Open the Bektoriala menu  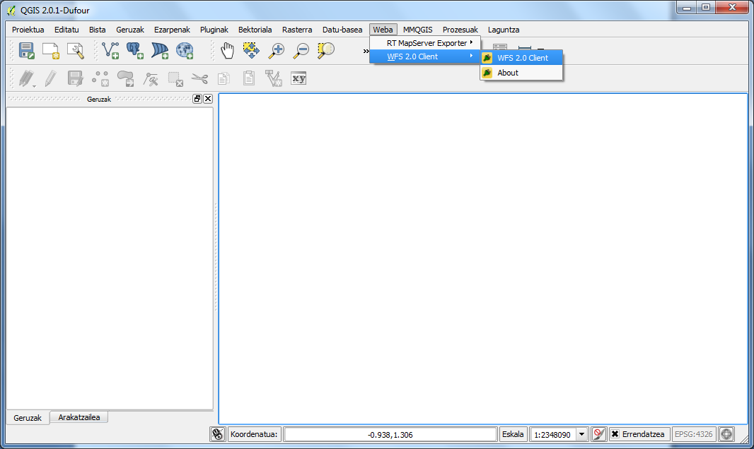[255, 30]
